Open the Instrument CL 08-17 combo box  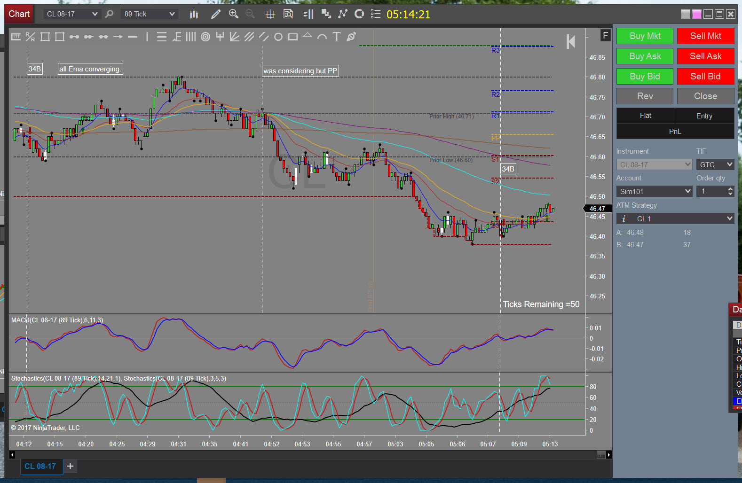tap(654, 164)
